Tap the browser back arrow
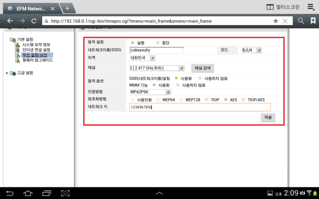The height and width of the screenshot is (199, 319). pyautogui.click(x=10, y=21)
